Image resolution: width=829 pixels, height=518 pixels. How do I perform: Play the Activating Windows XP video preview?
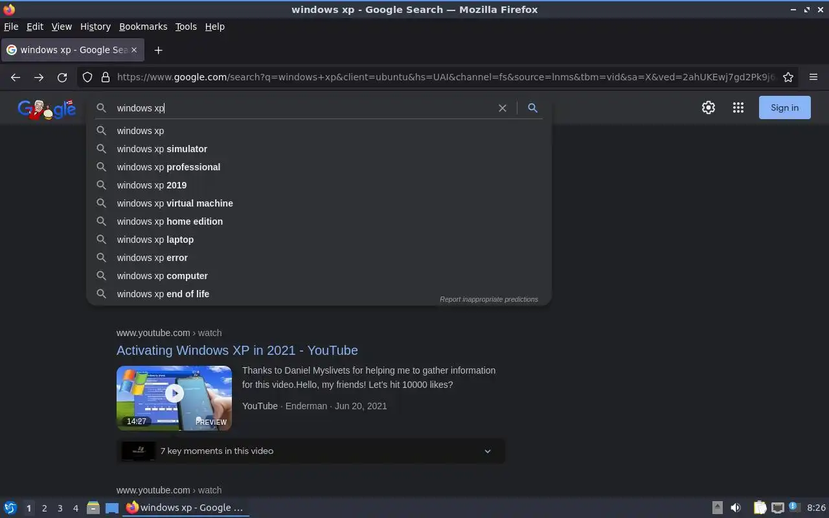(174, 393)
